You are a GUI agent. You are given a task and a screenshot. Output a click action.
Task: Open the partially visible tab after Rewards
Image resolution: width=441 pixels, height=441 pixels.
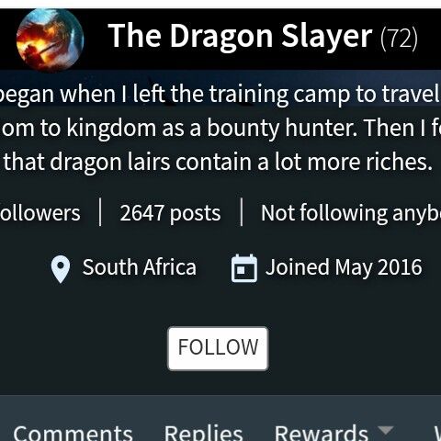[x=437, y=433]
